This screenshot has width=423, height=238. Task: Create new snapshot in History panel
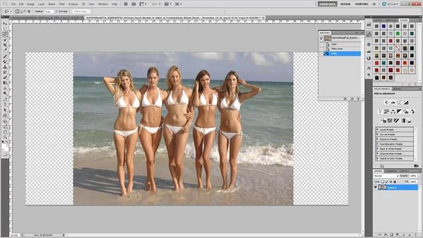click(x=352, y=99)
